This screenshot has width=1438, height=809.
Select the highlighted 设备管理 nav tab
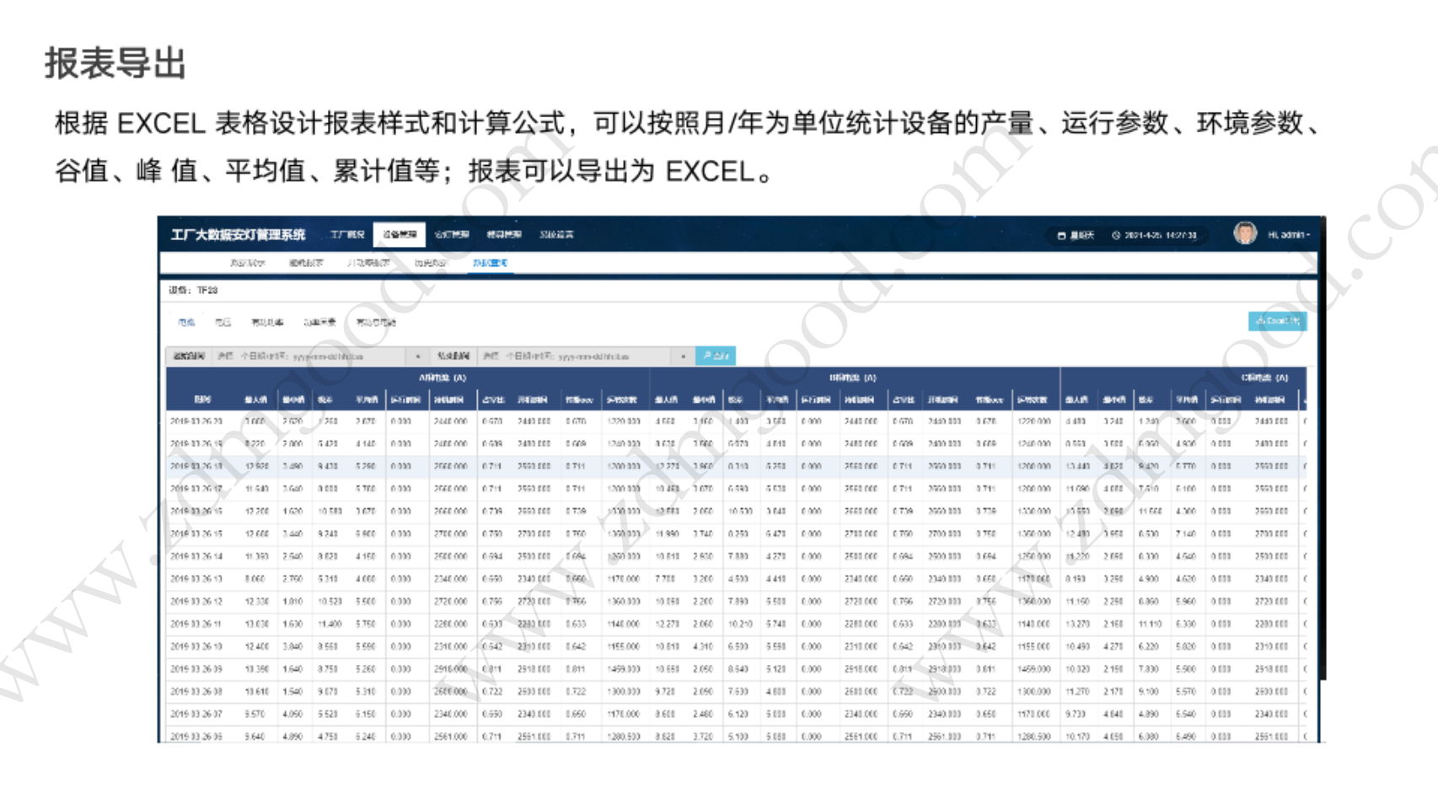click(x=400, y=234)
